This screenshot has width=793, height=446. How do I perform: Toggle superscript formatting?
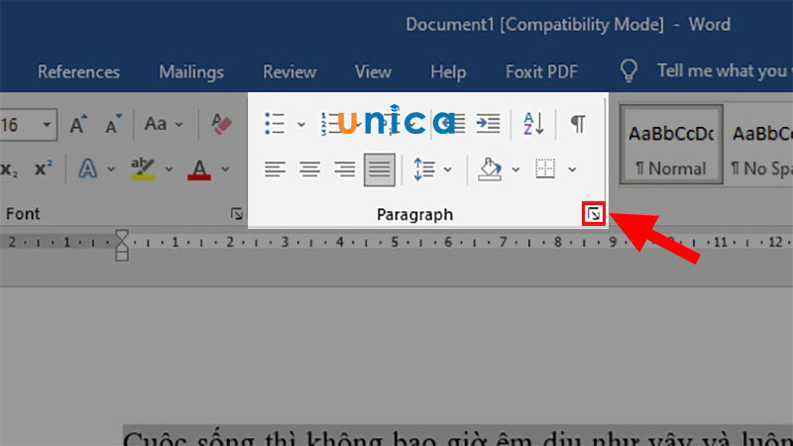coord(44,168)
